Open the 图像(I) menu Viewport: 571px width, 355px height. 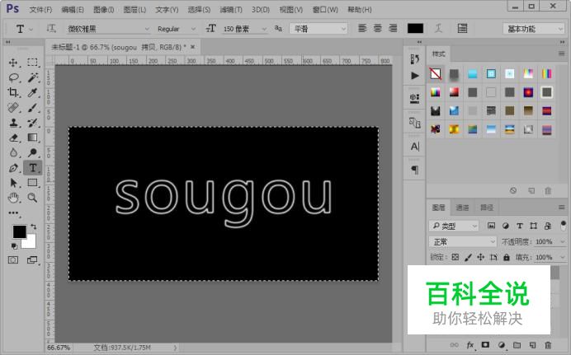[104, 10]
